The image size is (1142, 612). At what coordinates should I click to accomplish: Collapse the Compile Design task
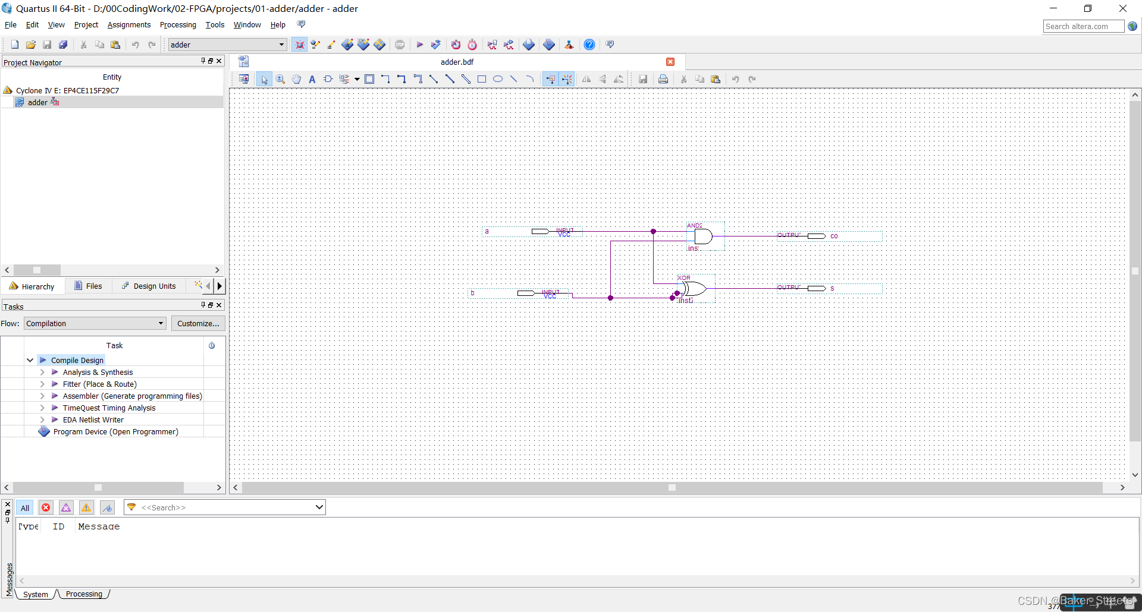pos(30,360)
